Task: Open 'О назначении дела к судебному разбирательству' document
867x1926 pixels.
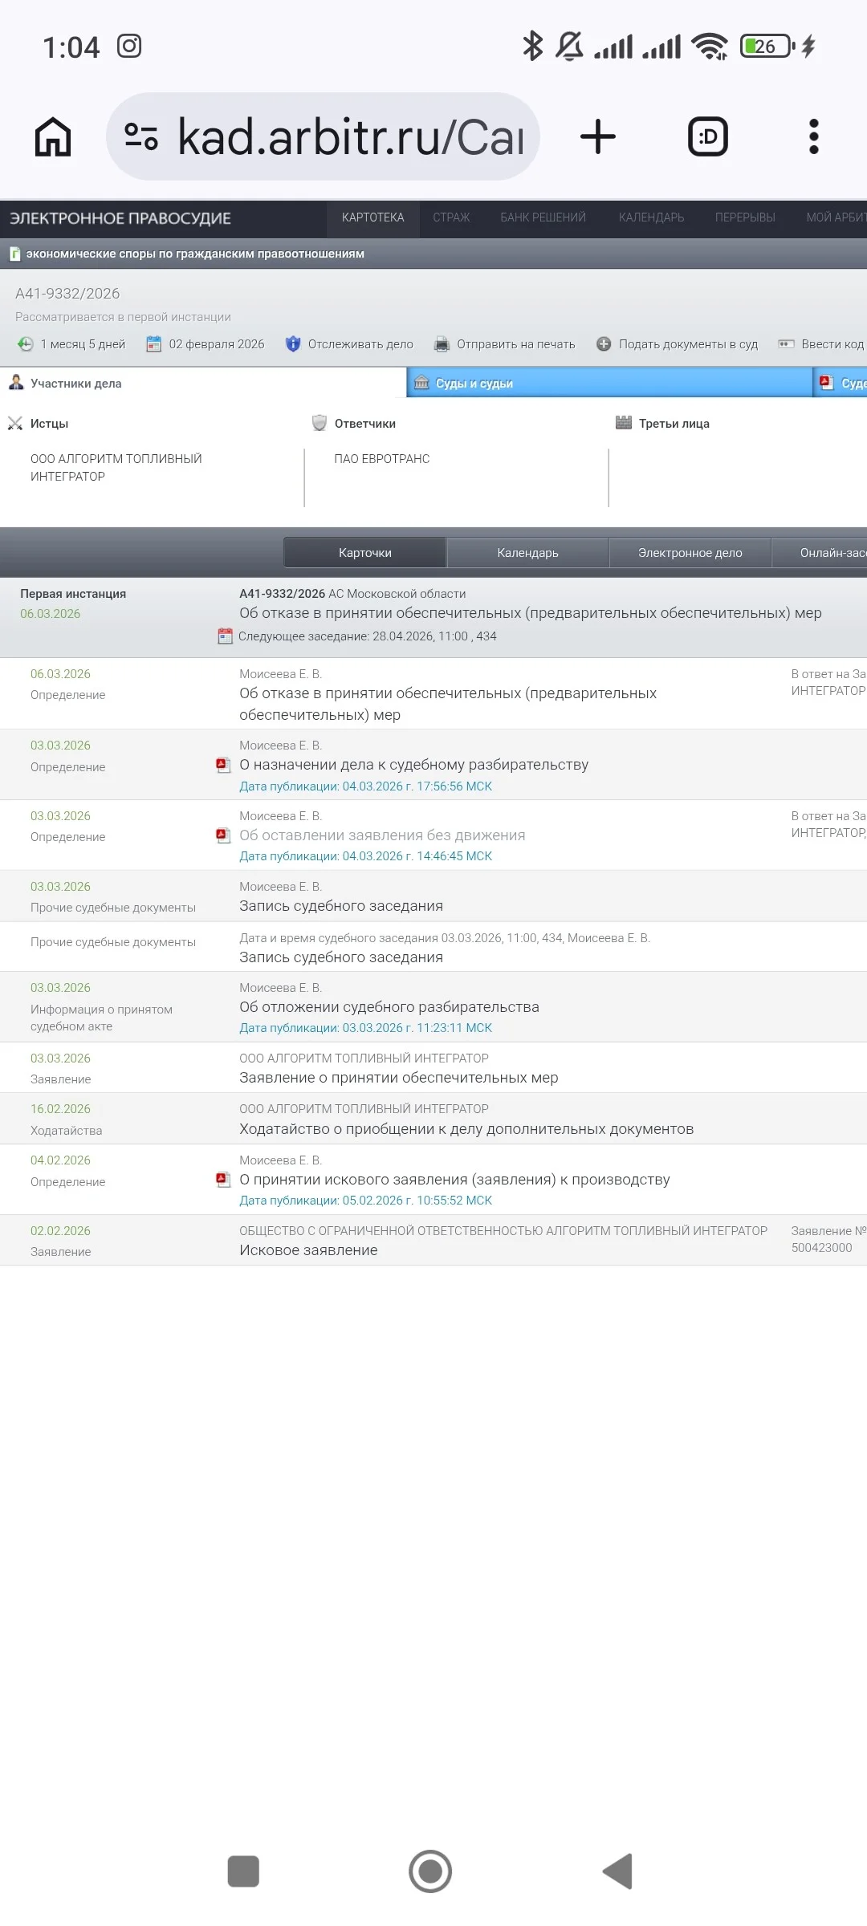Action: 414,765
